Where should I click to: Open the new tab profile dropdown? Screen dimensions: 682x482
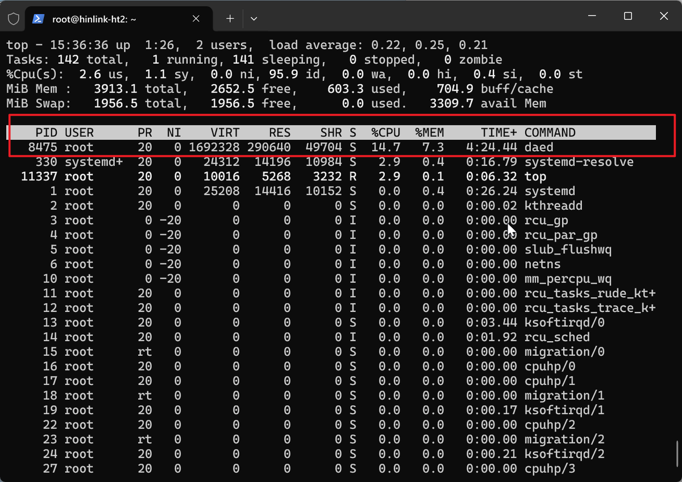pyautogui.click(x=254, y=19)
